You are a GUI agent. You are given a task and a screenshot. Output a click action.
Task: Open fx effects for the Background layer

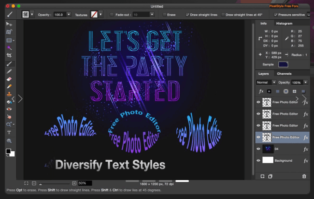point(306,161)
